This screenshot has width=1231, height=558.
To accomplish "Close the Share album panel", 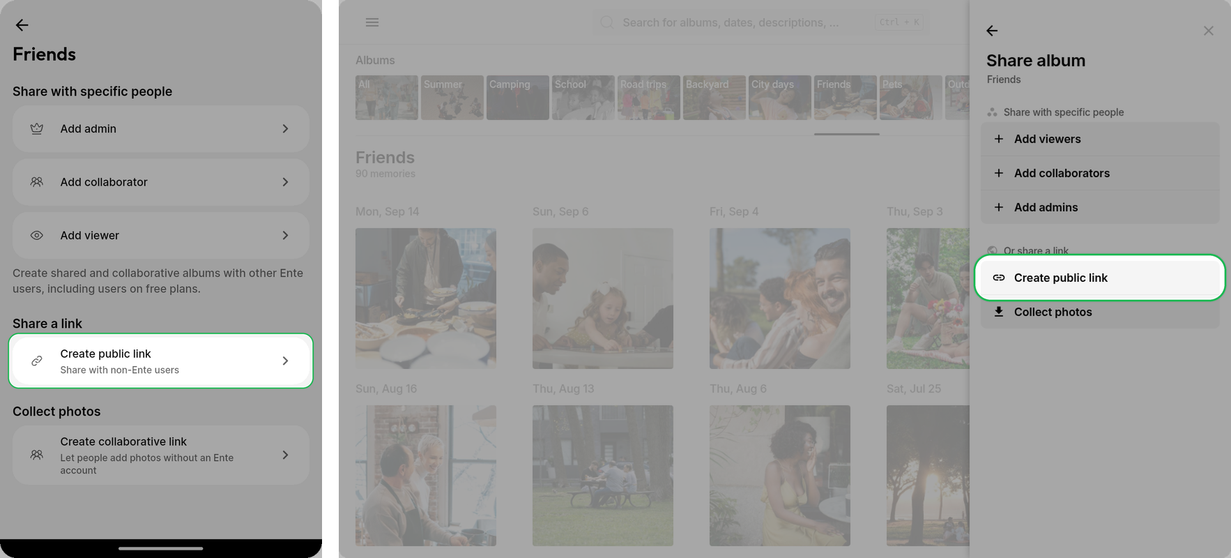I will [x=1209, y=31].
